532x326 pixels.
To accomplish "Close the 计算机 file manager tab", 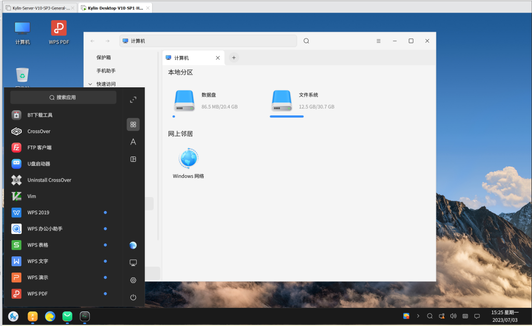I will (218, 58).
